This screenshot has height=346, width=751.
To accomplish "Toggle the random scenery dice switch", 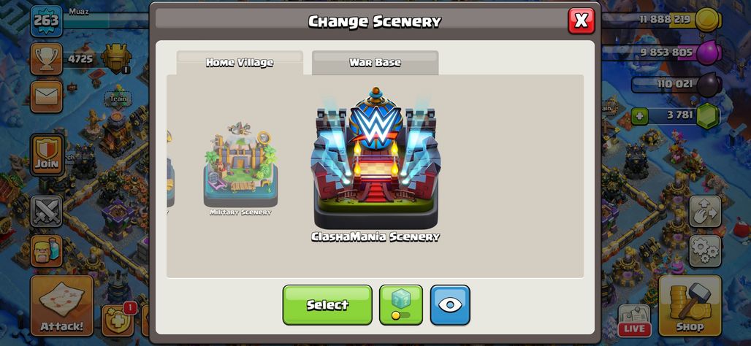I will point(401,305).
